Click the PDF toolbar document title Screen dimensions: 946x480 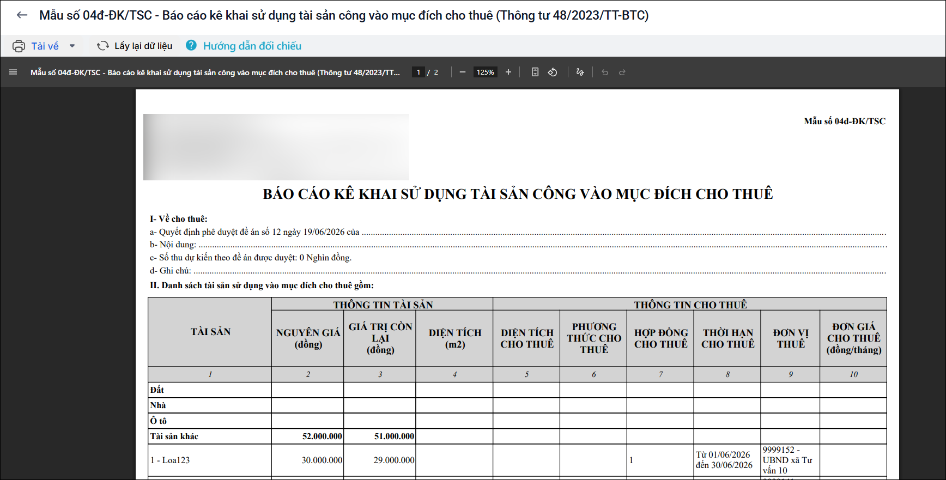coord(215,72)
